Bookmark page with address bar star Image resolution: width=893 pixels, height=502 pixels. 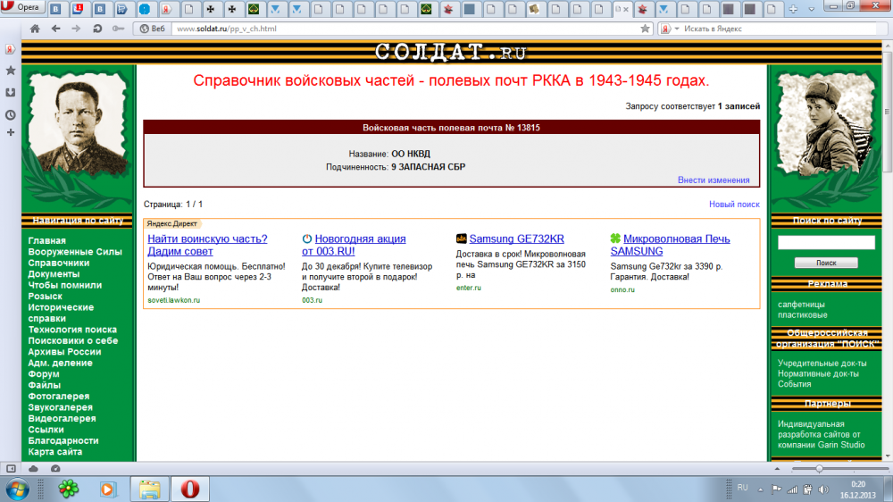pyautogui.click(x=645, y=29)
